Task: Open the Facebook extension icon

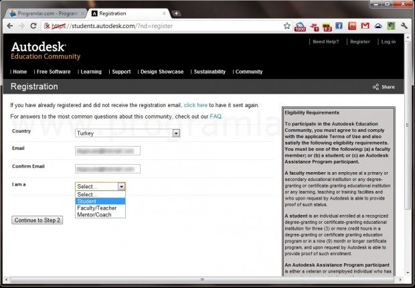Action: (x=339, y=25)
